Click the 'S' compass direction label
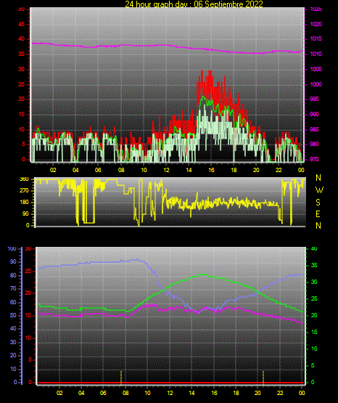The height and width of the screenshot is (403, 338). [318, 203]
